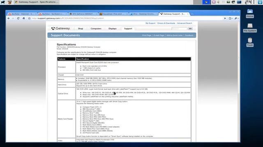Click the Go arrow at the address bar's end
This screenshot has width=263, height=147.
[x=225, y=18]
